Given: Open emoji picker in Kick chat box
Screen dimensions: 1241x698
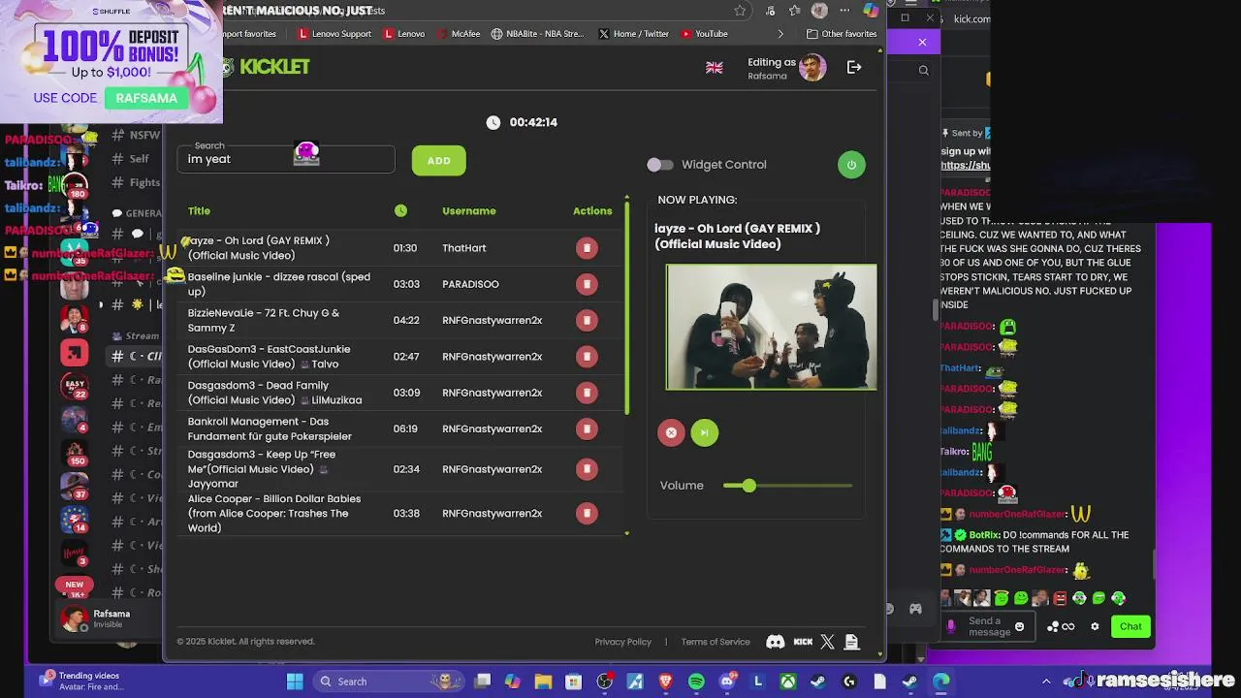Looking at the screenshot, I should (x=1019, y=626).
